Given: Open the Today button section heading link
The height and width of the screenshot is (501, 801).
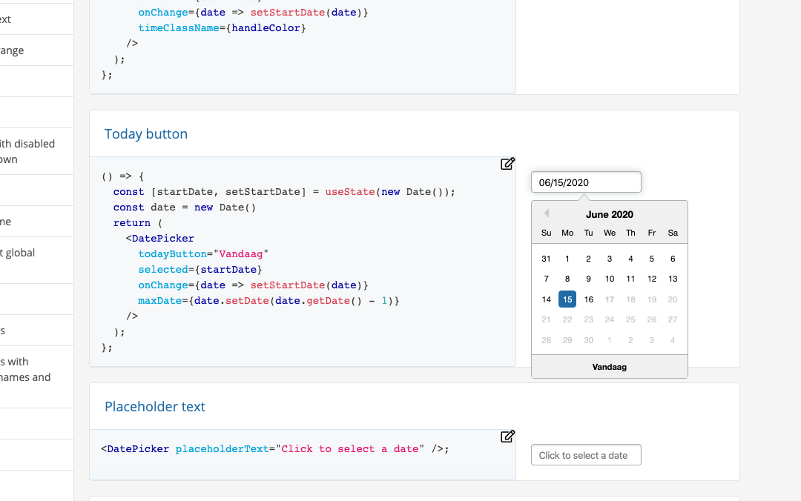Looking at the screenshot, I should tap(146, 134).
